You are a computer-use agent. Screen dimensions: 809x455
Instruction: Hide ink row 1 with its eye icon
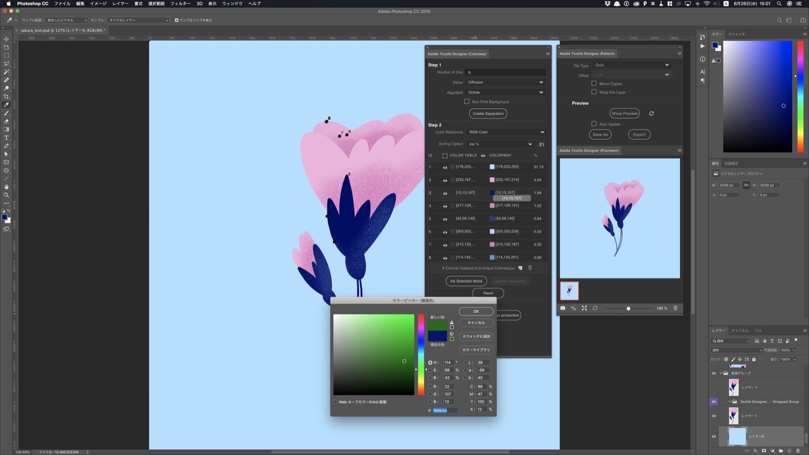445,167
